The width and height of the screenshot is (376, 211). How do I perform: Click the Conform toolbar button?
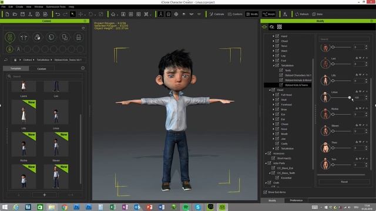tap(235, 14)
